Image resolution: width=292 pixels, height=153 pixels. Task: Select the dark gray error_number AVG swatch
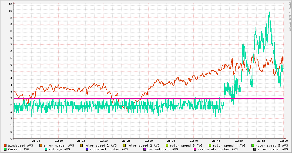point(255,149)
